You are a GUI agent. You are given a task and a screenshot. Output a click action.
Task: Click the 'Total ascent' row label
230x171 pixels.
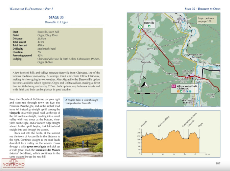click(19, 42)
